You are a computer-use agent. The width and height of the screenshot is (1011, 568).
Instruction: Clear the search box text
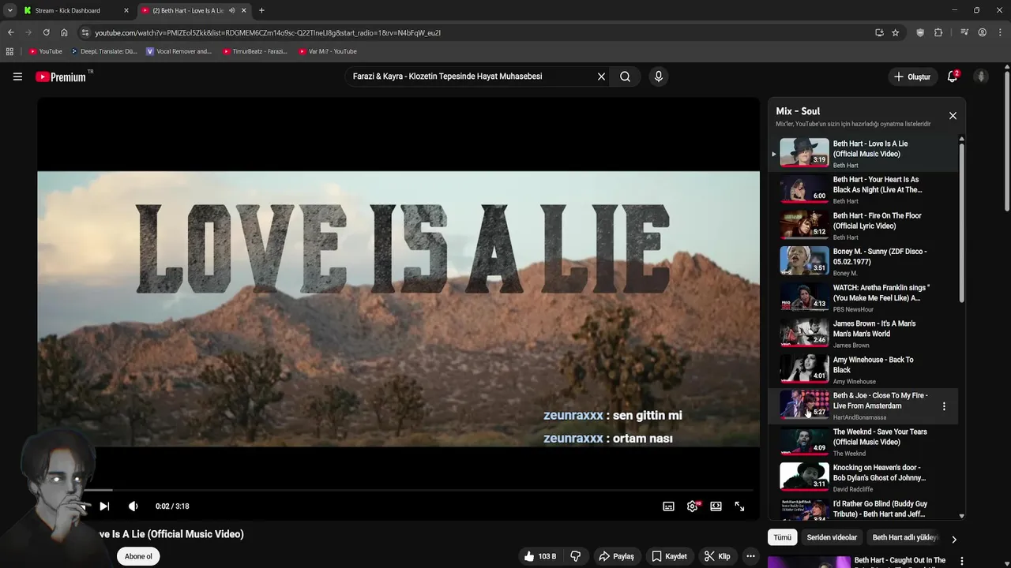pyautogui.click(x=601, y=77)
